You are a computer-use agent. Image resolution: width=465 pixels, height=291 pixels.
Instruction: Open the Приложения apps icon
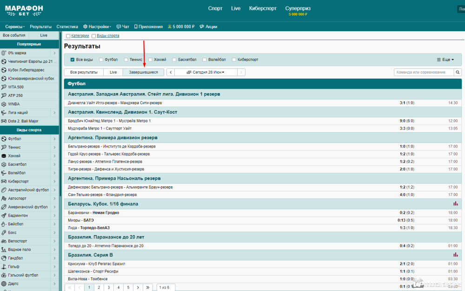click(135, 27)
